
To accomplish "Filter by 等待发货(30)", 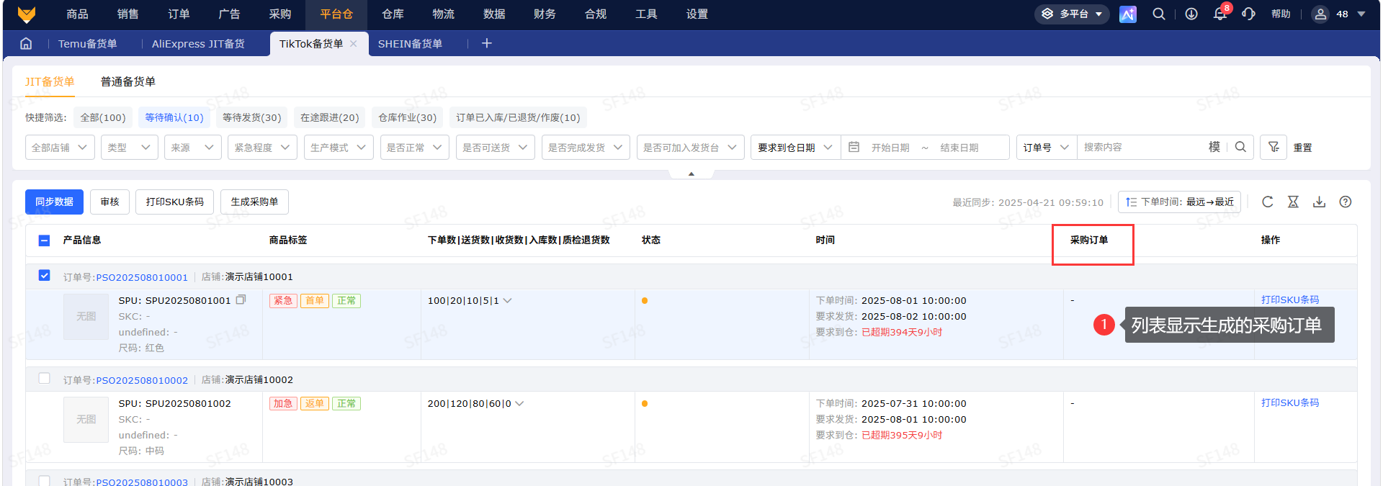I will pyautogui.click(x=251, y=117).
